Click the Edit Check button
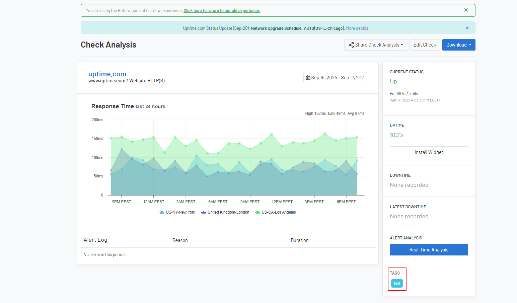Screen dimensions: 517x303 coord(425,45)
